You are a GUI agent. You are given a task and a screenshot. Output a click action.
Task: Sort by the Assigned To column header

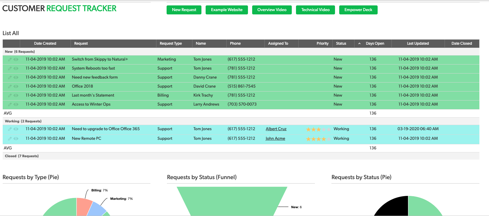tap(278, 43)
